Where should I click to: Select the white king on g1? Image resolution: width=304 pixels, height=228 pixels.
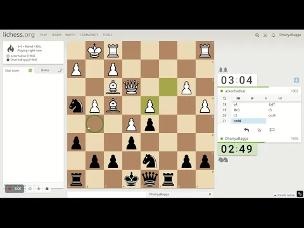pos(94,50)
